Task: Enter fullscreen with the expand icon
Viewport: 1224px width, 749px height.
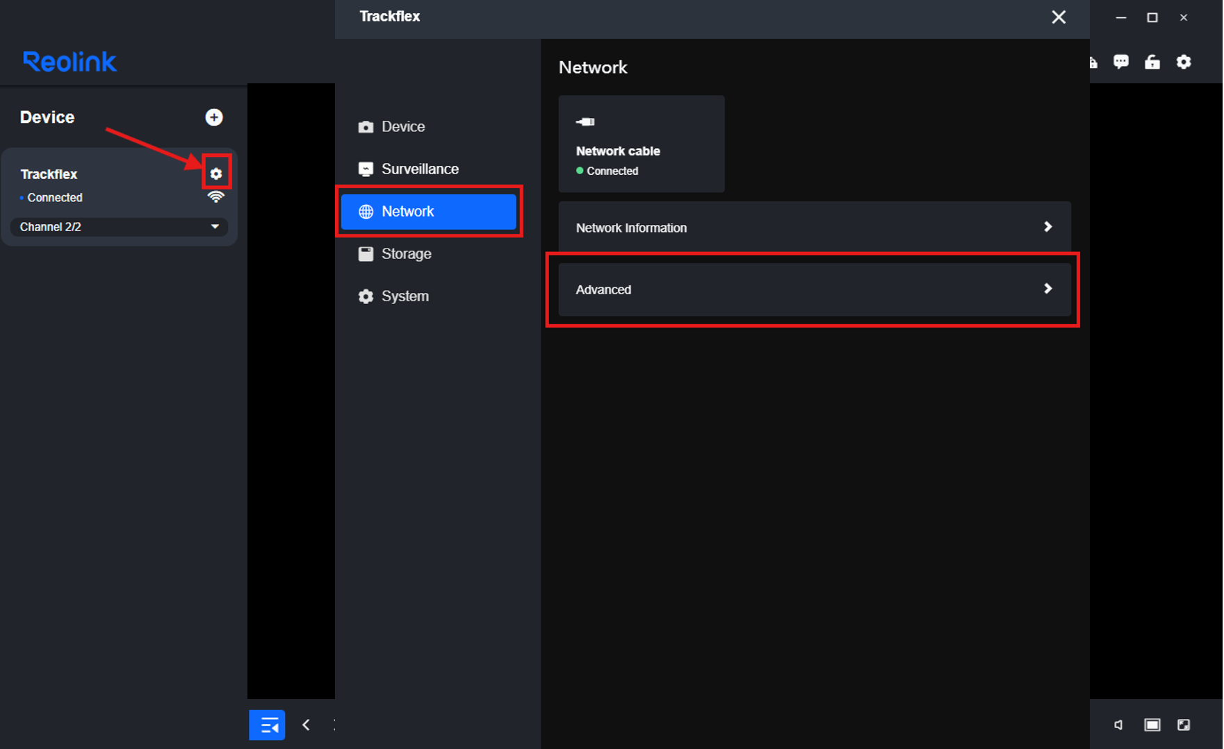Action: click(1184, 725)
